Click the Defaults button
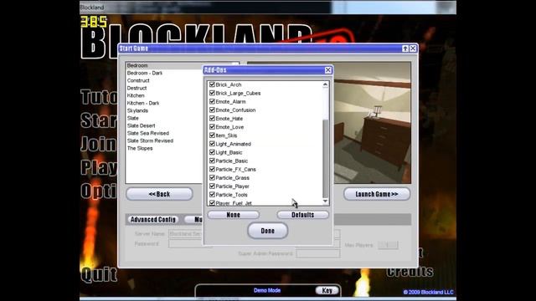This screenshot has height=301, width=536. click(303, 215)
